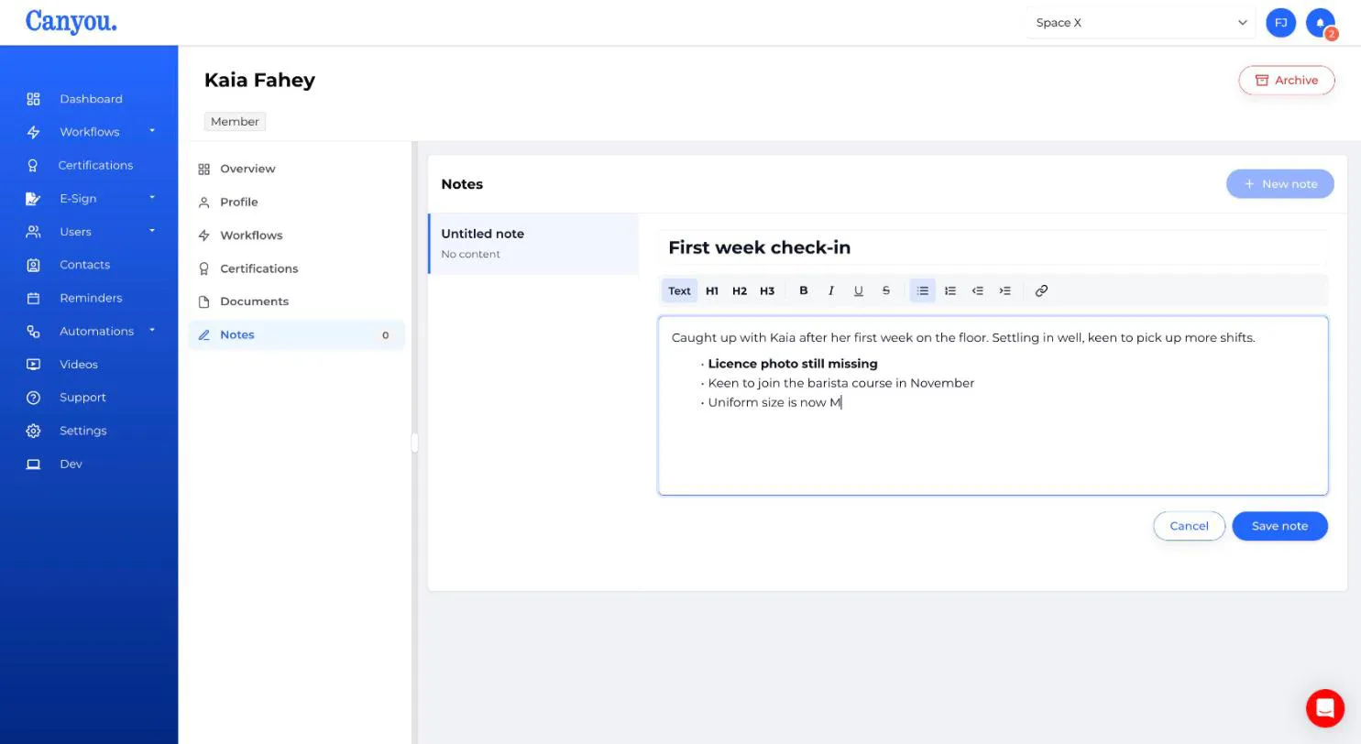Screen dimensions: 1361x744
Task: Open the Space X workspace dropdown
Action: (x=1141, y=23)
